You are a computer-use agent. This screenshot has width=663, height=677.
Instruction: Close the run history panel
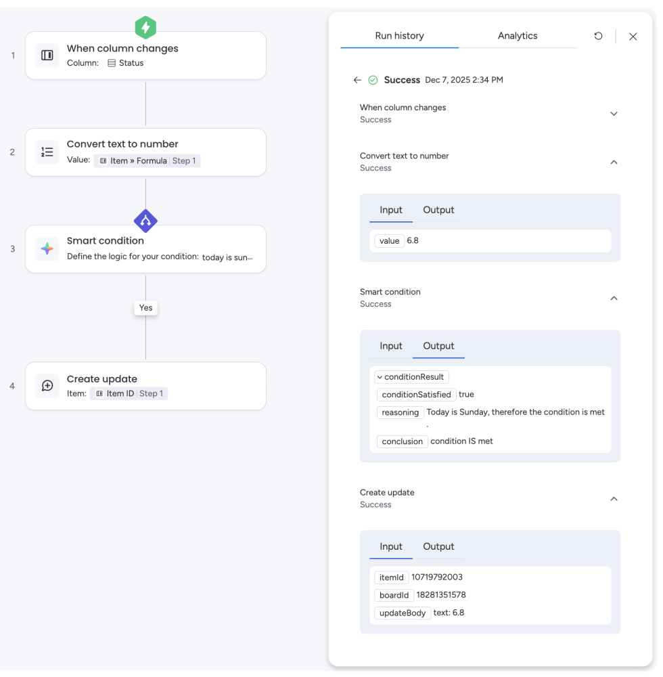click(x=633, y=37)
